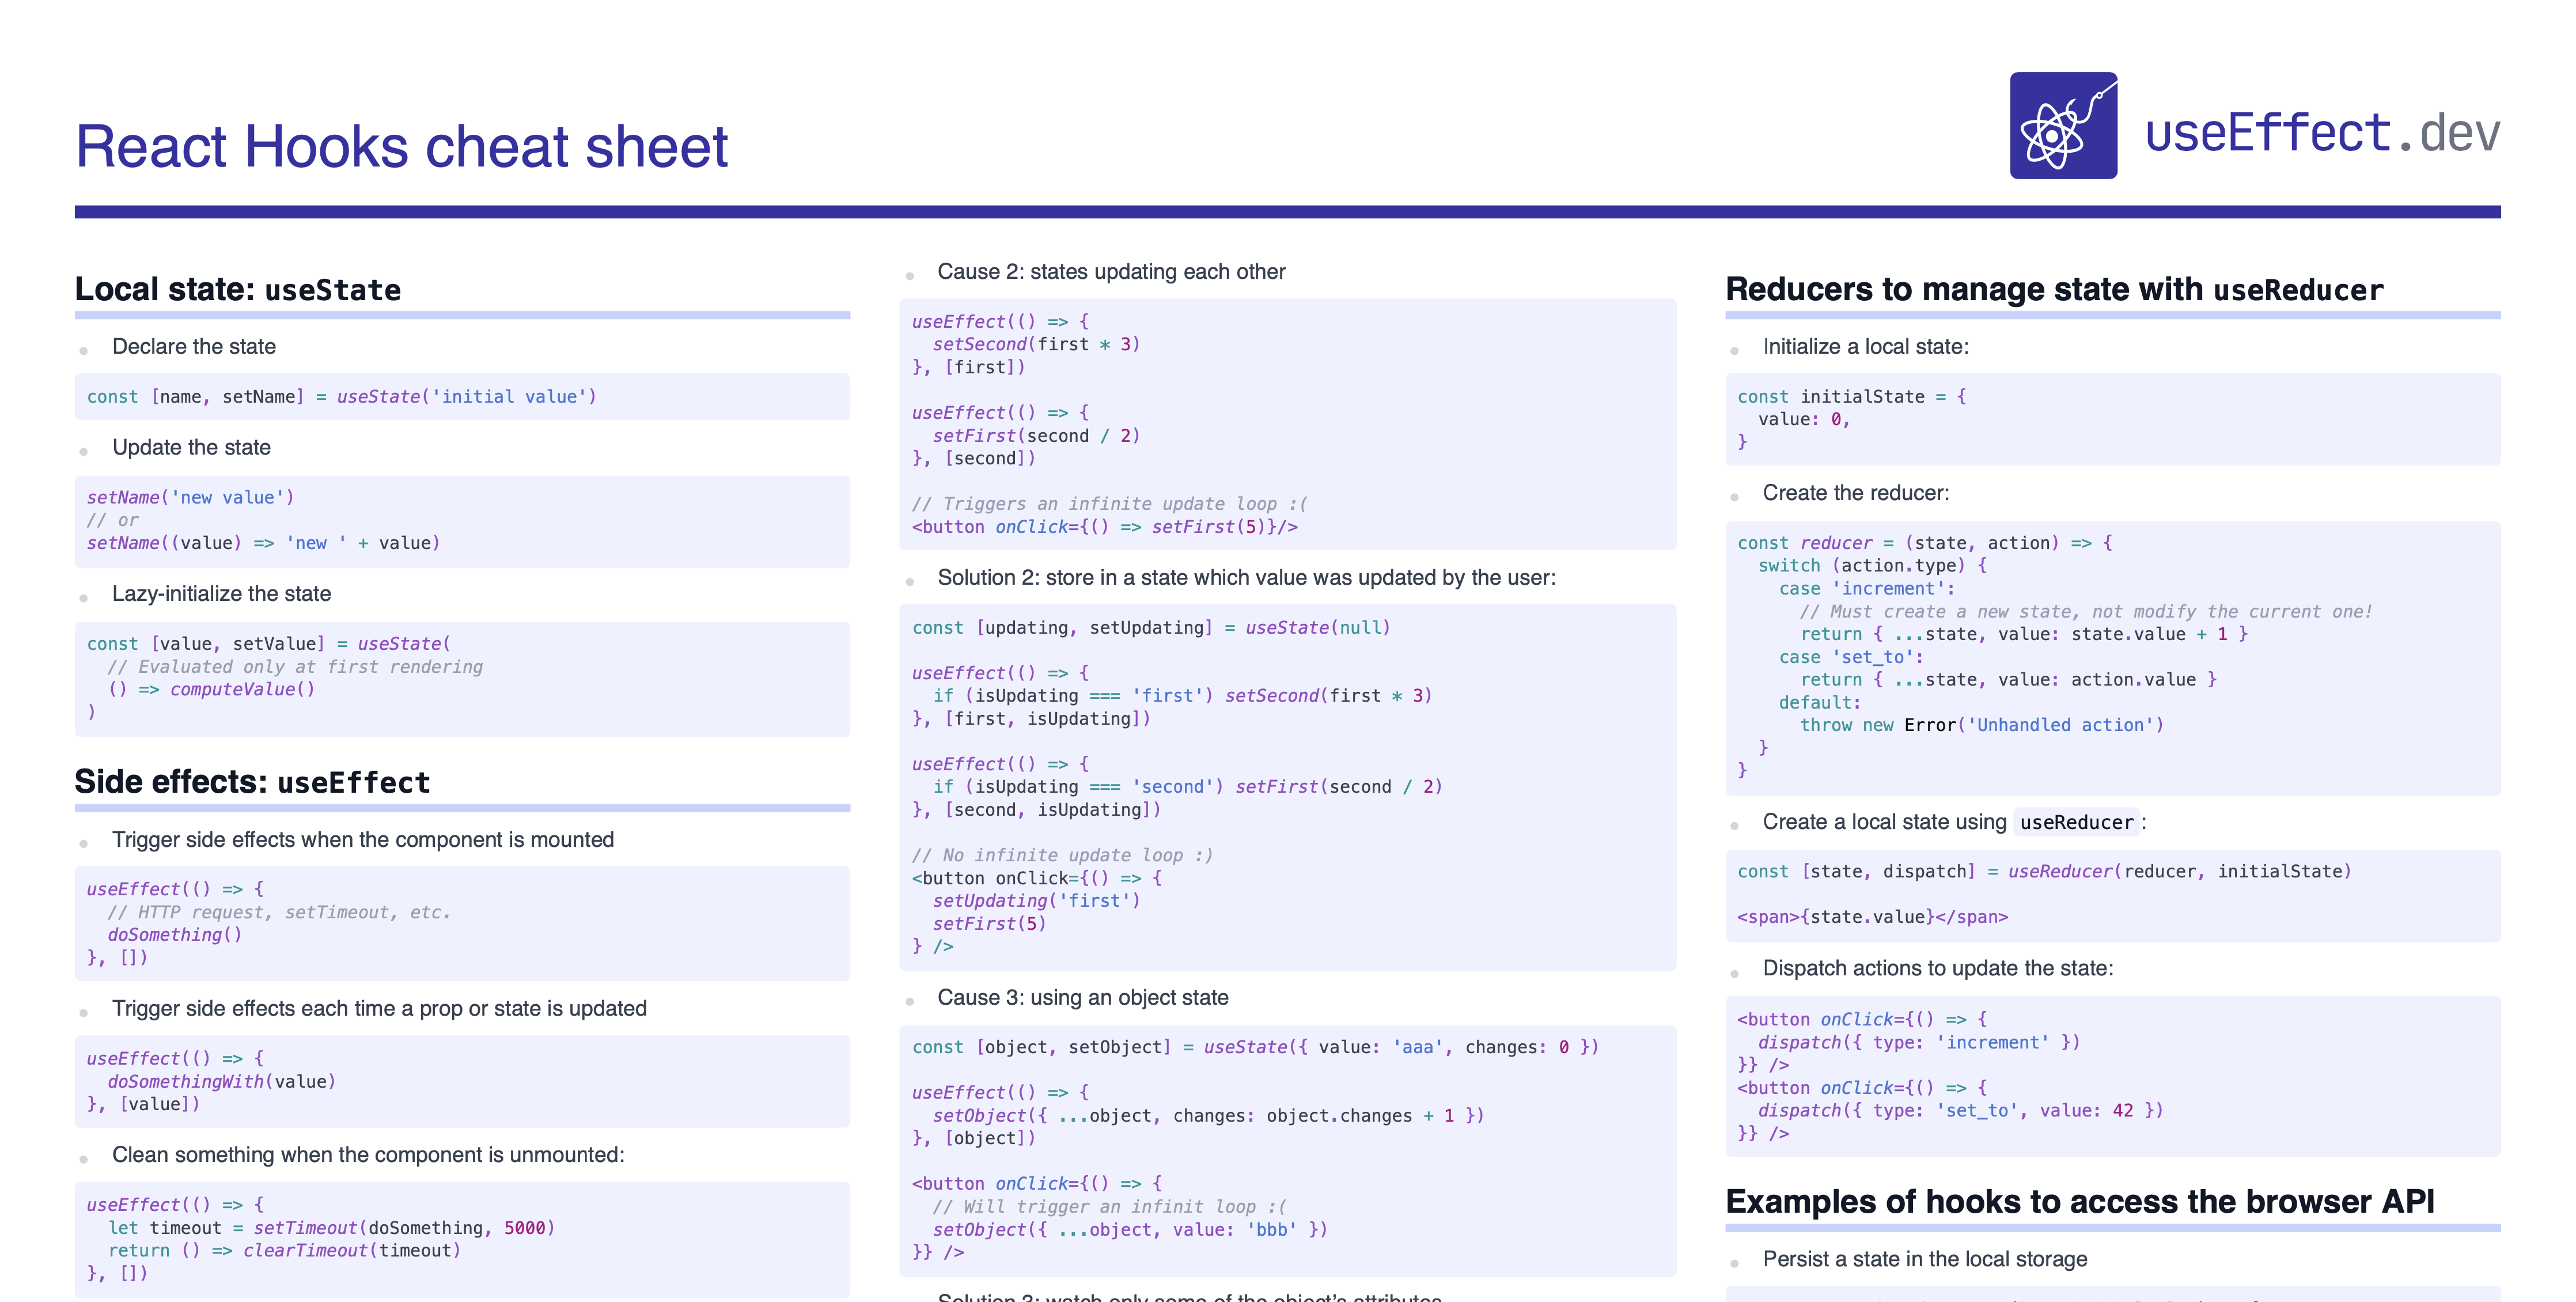
Task: Click the clearTimeout(timeout) return line
Action: coord(285,1251)
